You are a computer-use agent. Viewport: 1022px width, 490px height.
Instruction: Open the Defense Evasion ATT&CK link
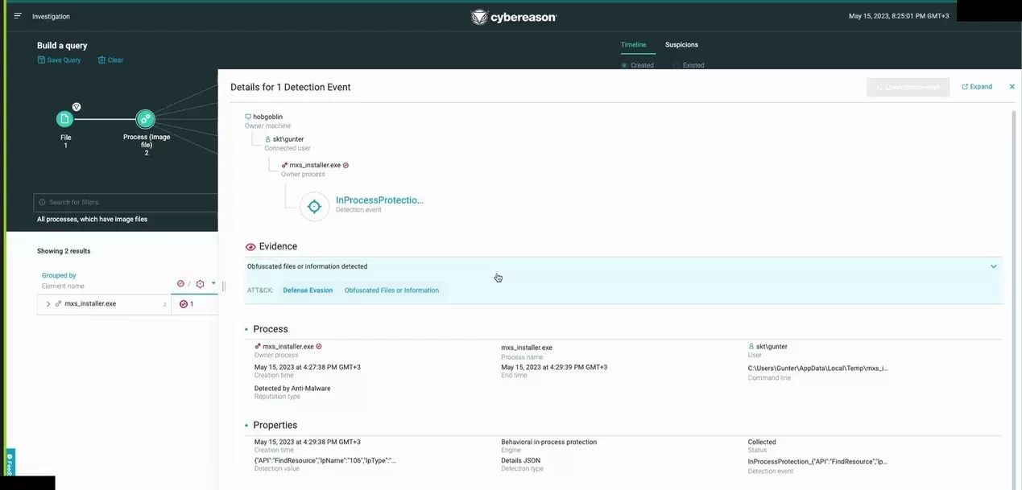click(x=308, y=290)
